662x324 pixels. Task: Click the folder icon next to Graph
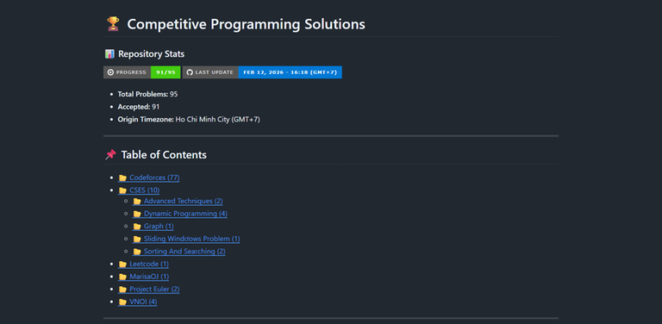tap(137, 227)
